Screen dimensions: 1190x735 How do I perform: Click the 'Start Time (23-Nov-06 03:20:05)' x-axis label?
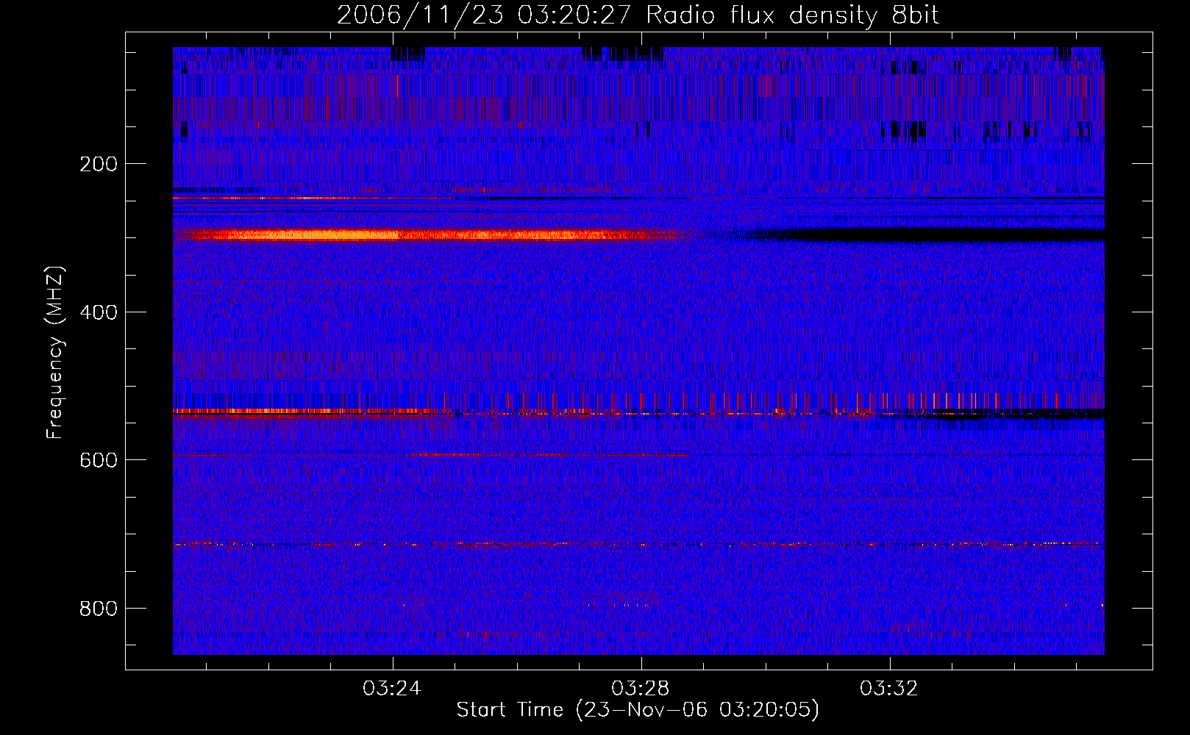click(638, 710)
